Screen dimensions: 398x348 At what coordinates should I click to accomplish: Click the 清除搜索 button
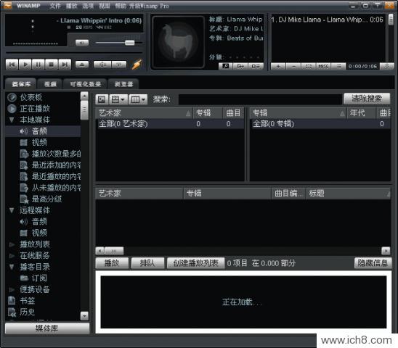coord(367,99)
